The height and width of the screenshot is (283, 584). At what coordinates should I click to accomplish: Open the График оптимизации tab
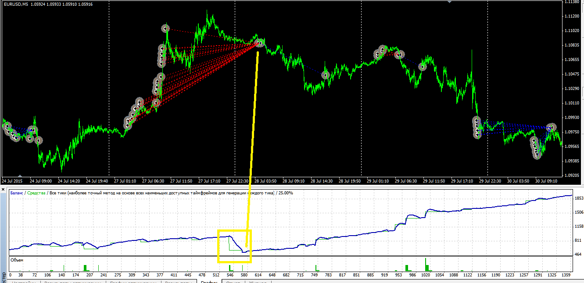(x=133, y=282)
